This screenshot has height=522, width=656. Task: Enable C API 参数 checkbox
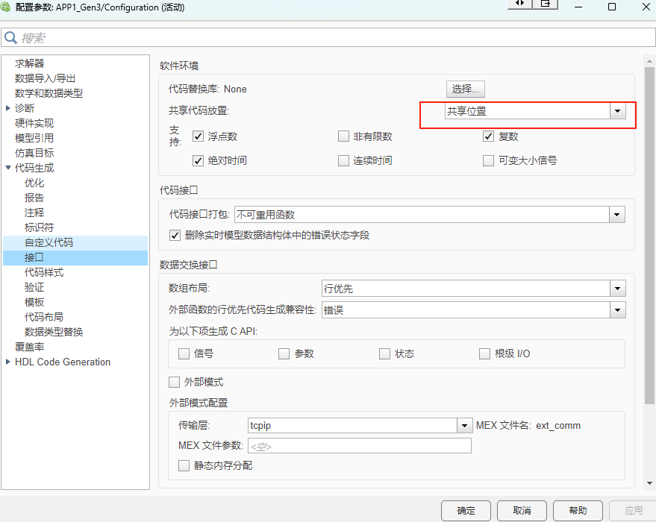(284, 354)
